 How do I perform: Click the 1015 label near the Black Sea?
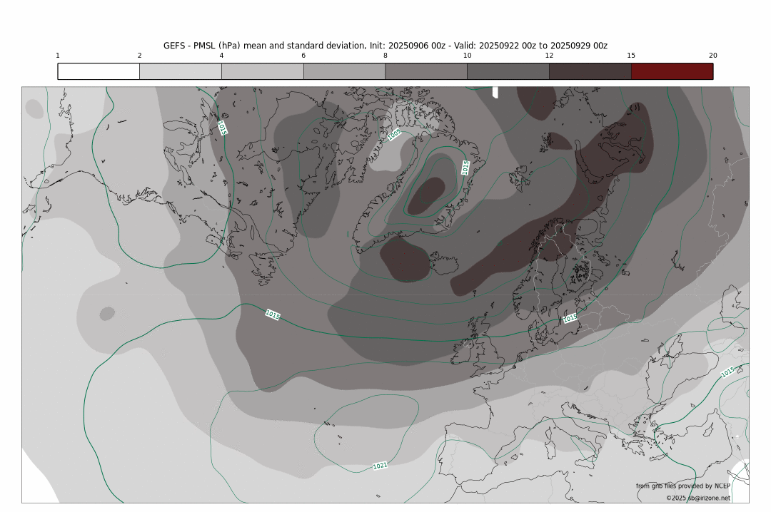727,372
